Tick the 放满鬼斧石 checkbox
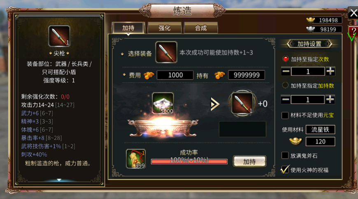The image size is (358, 199). 285,156
